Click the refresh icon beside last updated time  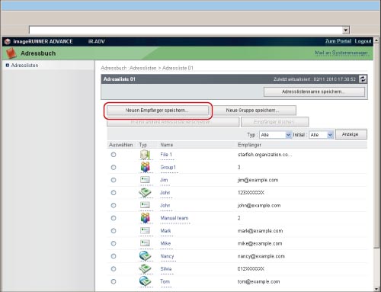(x=363, y=79)
